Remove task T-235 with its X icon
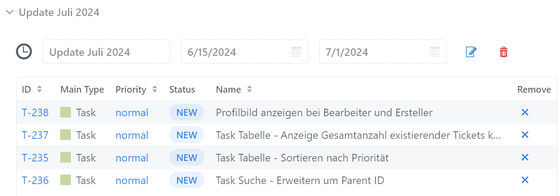560x196 pixels. coord(525,157)
